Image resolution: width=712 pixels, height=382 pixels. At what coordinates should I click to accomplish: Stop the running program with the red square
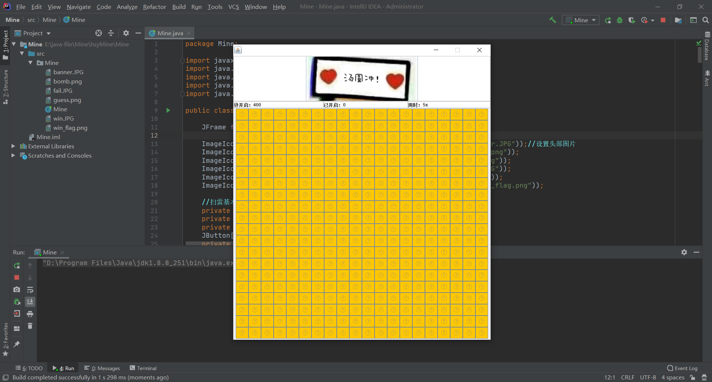pos(663,20)
